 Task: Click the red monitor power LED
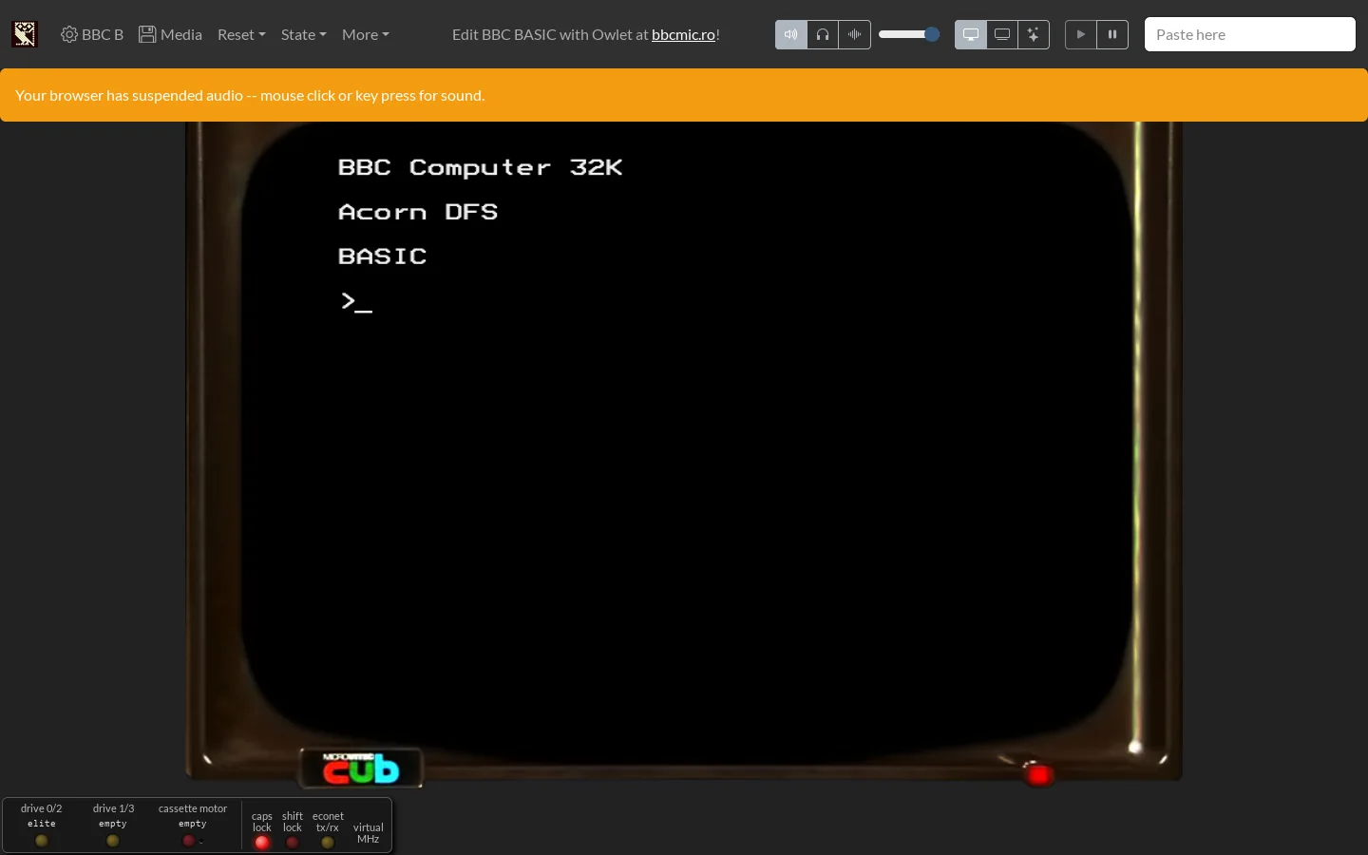1039,775
